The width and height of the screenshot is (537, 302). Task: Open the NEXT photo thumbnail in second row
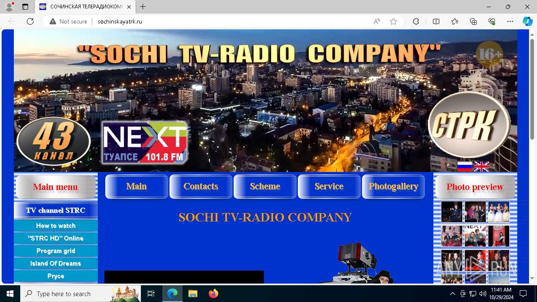click(475, 236)
